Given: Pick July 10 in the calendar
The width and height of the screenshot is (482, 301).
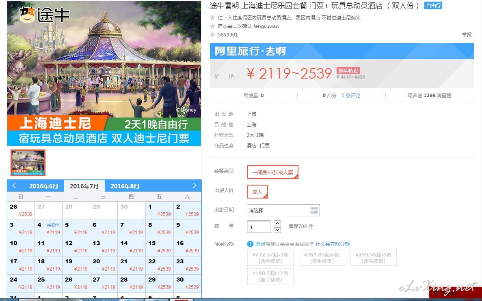Looking at the screenshot, I should 21,247.
